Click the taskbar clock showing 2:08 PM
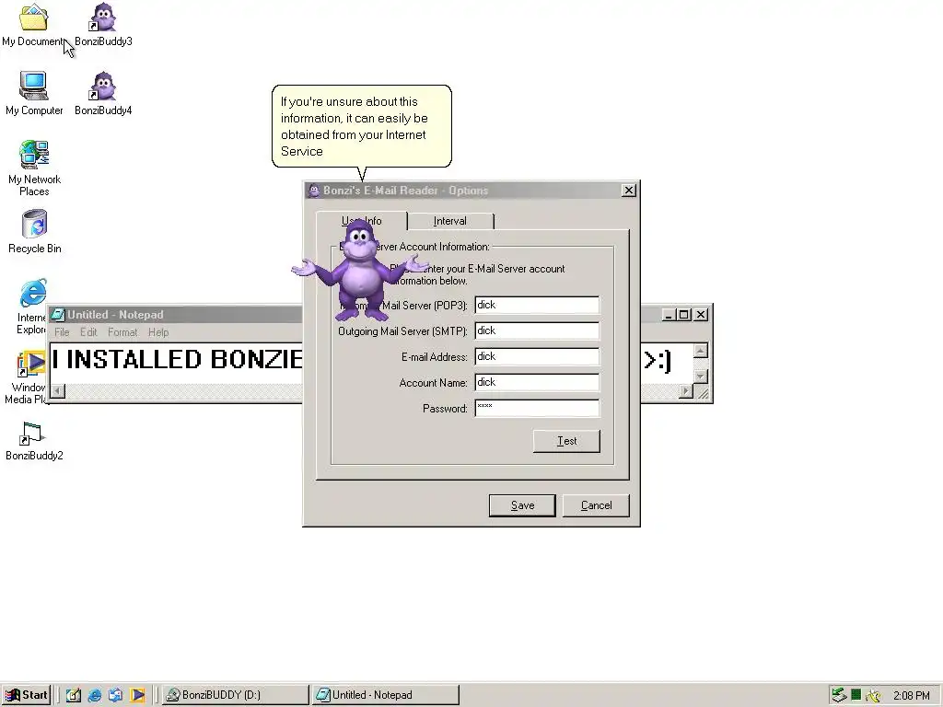This screenshot has height=707, width=943. (x=911, y=696)
